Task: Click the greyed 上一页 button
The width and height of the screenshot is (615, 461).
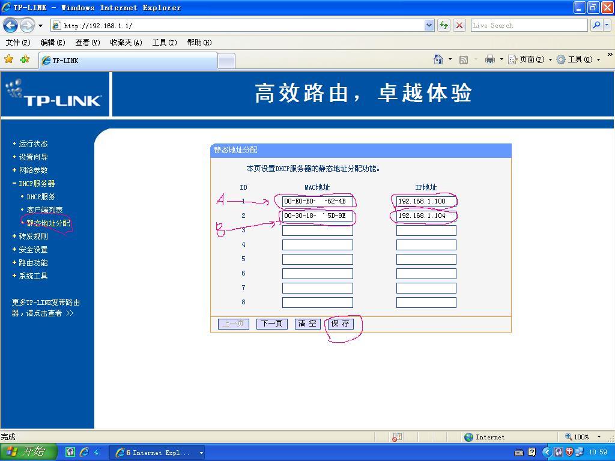Action: pyautogui.click(x=234, y=324)
